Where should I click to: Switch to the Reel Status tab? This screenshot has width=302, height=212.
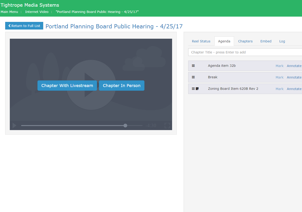201,41
